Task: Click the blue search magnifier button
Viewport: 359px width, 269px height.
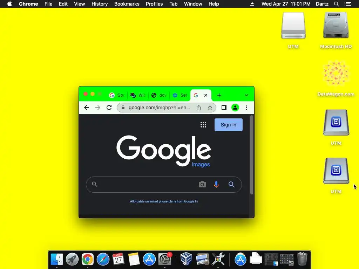Action: click(x=231, y=184)
